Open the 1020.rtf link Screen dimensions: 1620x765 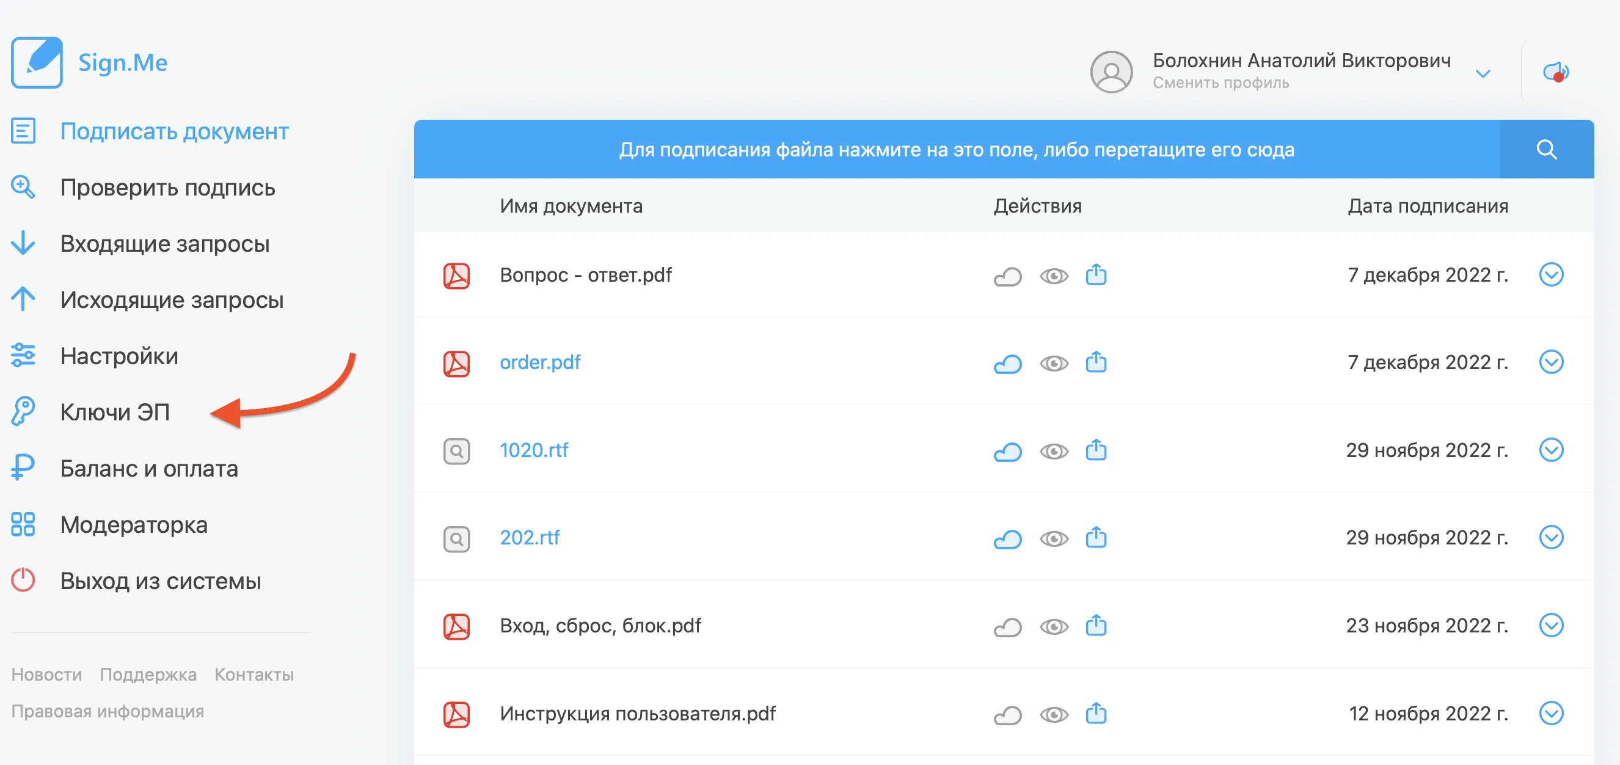pyautogui.click(x=534, y=450)
